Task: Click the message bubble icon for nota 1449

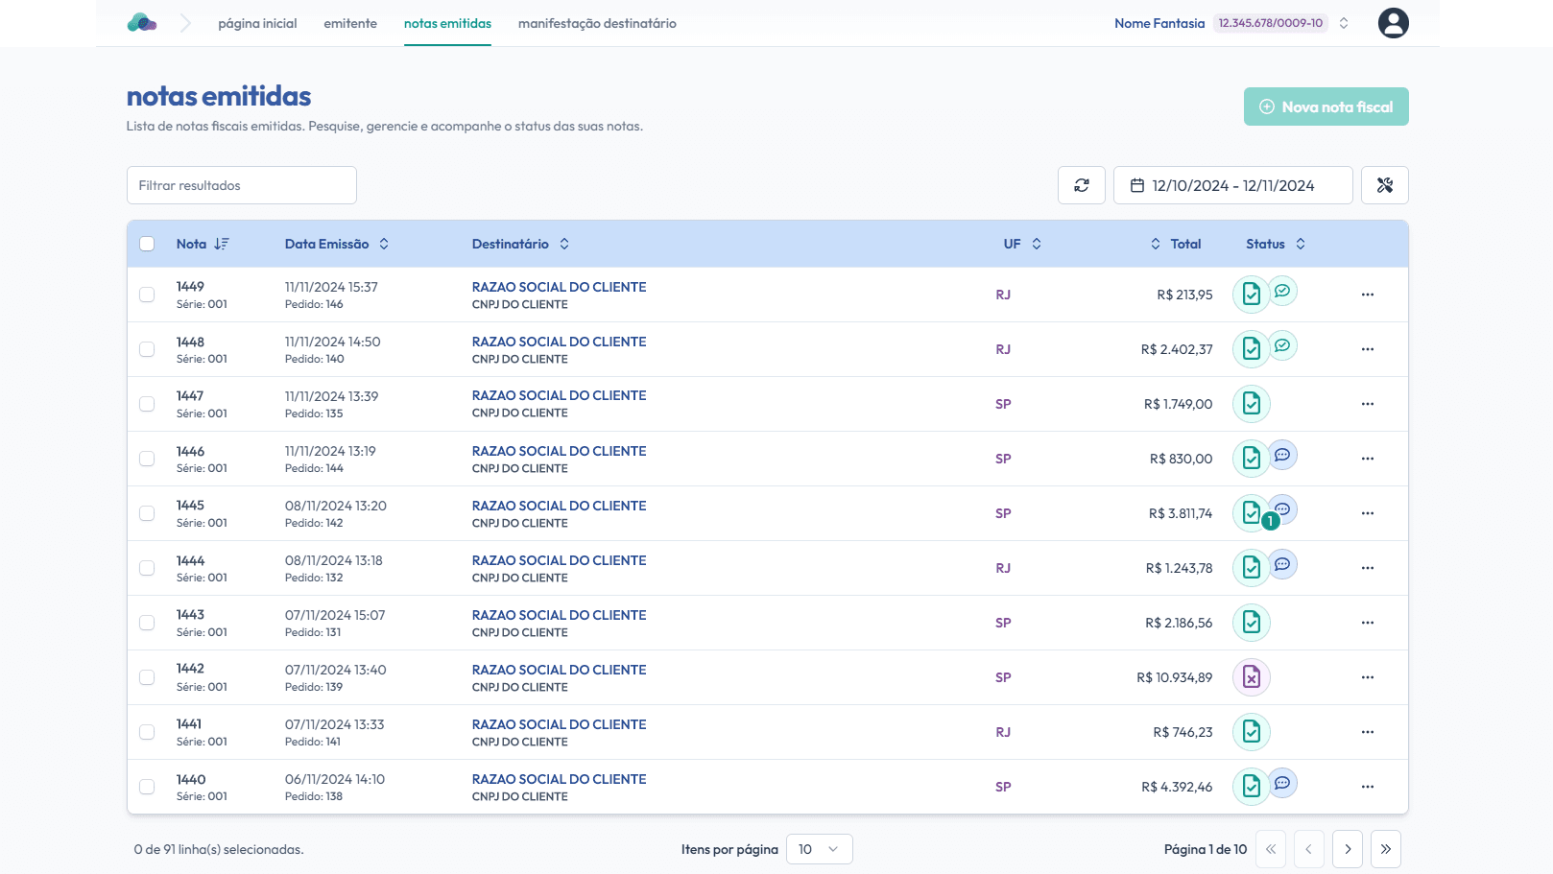Action: 1282,291
